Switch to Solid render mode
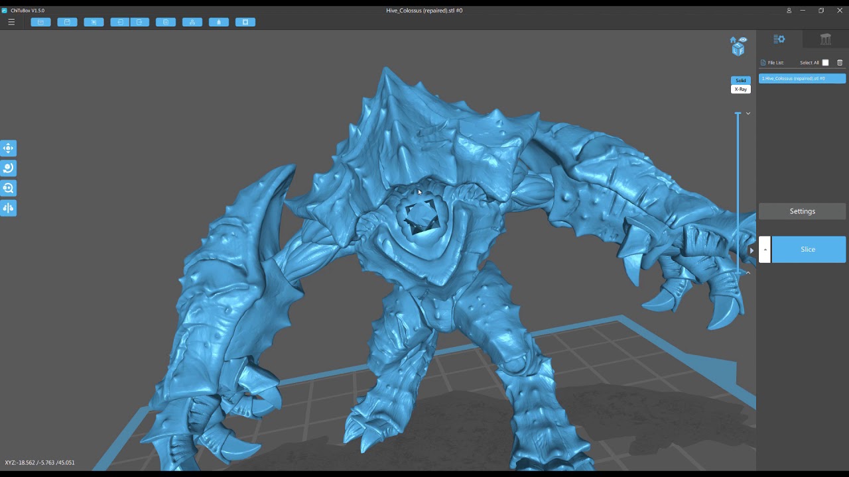The image size is (849, 477). coord(741,80)
